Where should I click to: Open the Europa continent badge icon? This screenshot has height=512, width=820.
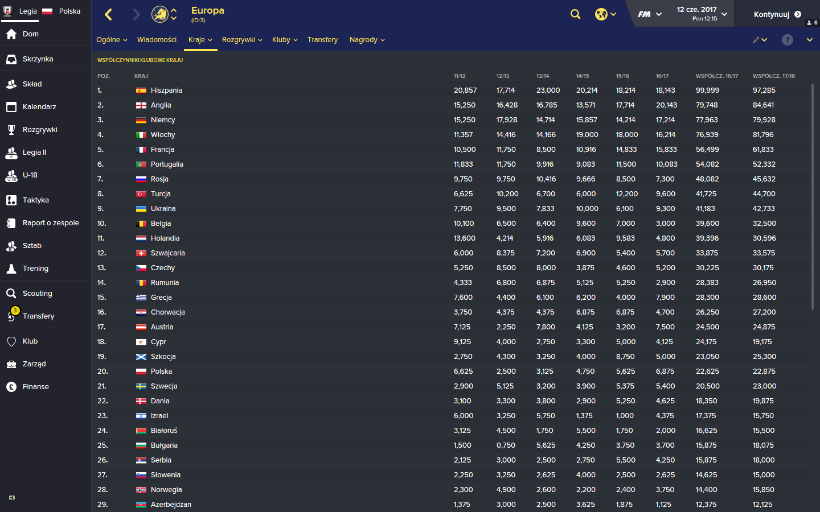point(159,14)
